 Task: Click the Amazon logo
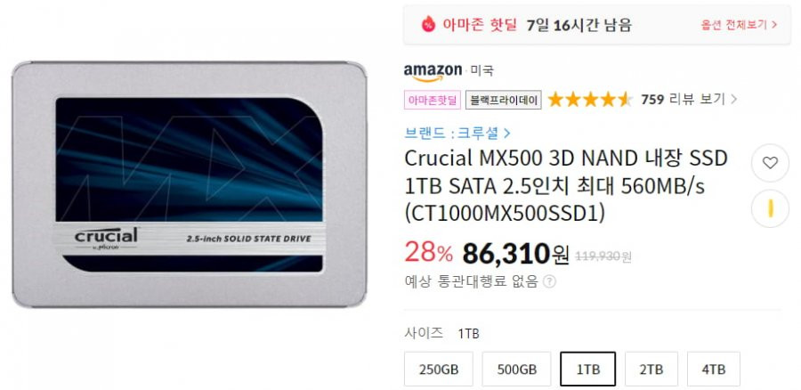pos(433,71)
